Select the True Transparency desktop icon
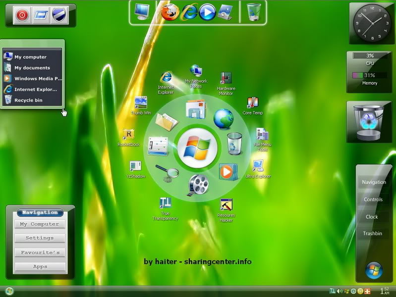Viewport: 396px width, 297px height. tap(166, 209)
